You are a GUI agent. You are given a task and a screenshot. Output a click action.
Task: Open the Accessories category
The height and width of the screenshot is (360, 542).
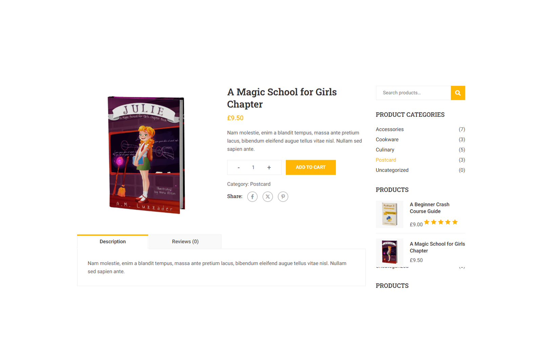point(390,129)
